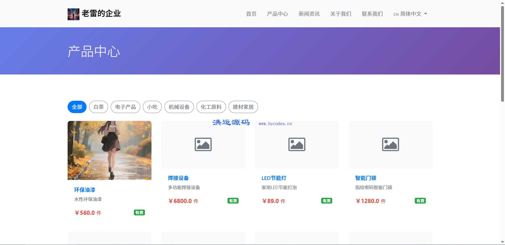Click the rainy street product thumbnail image

point(109,150)
